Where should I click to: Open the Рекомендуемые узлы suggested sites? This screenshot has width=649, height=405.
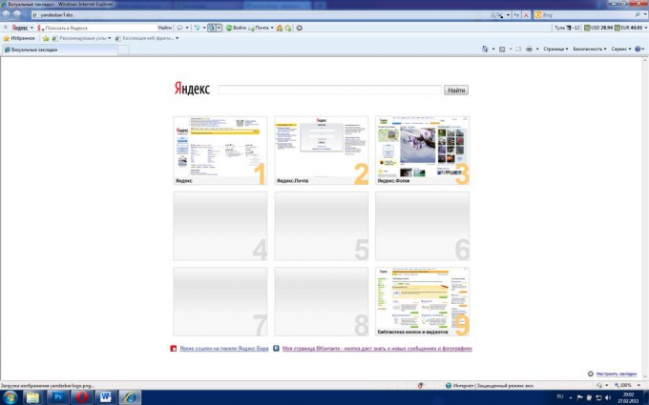pyautogui.click(x=81, y=38)
